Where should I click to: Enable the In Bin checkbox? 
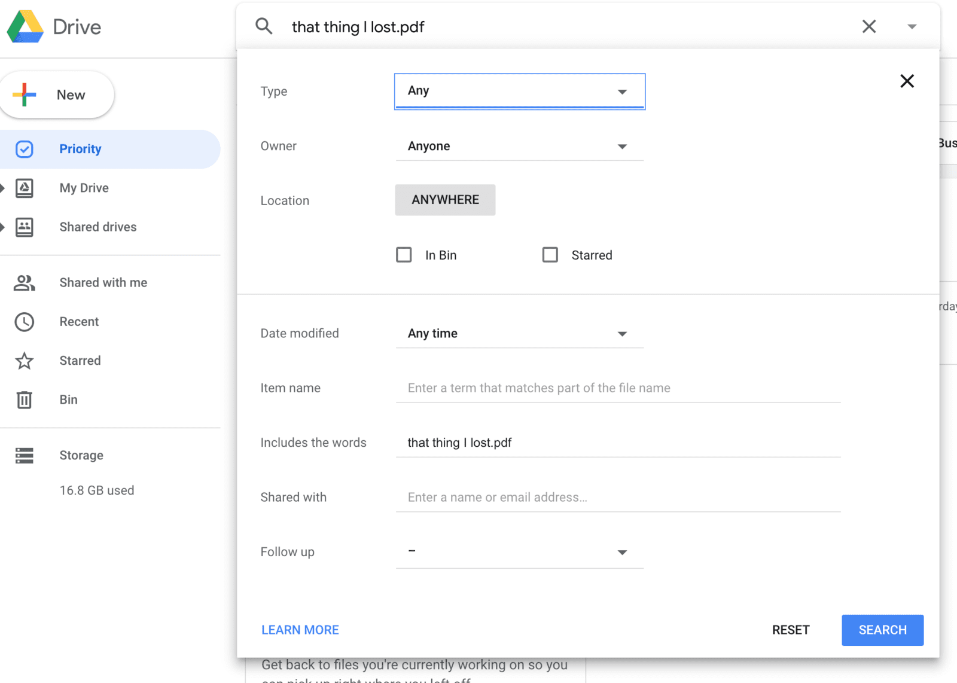pos(404,255)
